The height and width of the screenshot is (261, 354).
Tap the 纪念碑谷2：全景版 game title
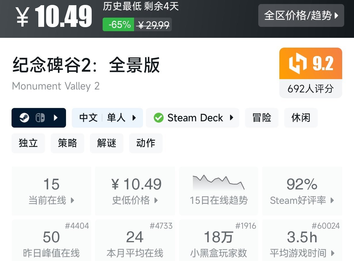pos(86,65)
